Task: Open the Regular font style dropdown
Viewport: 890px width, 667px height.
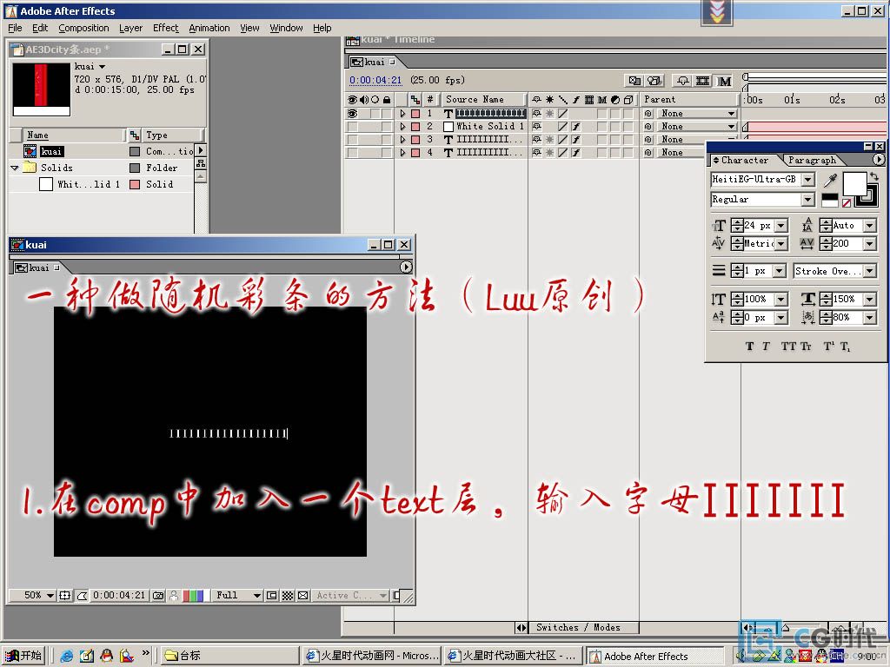Action: 808,200
